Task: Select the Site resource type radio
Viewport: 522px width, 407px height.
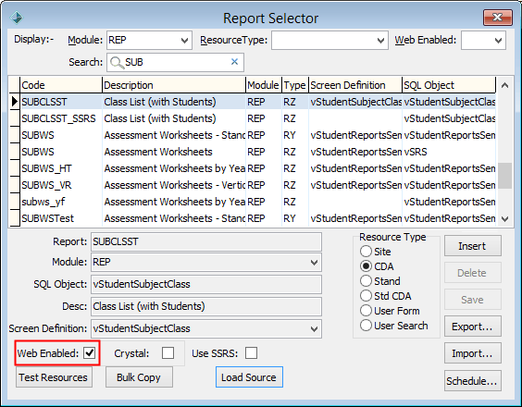Action: tap(366, 252)
